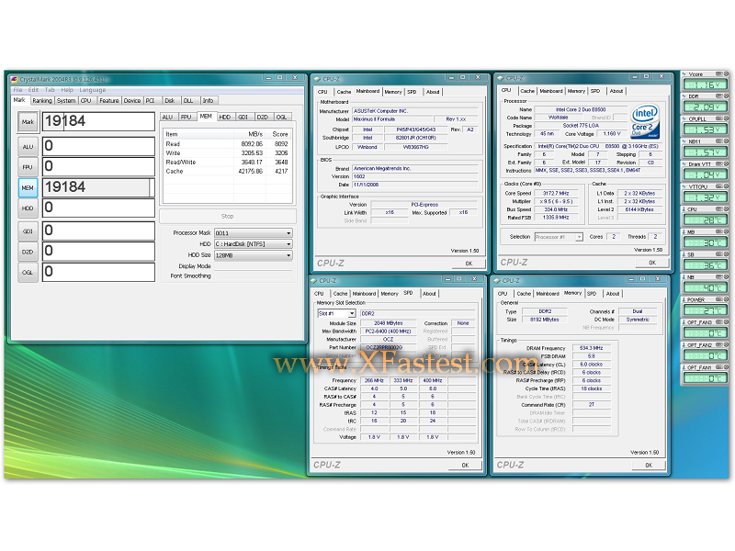Open the File menu in CrystalMark

pos(17,90)
